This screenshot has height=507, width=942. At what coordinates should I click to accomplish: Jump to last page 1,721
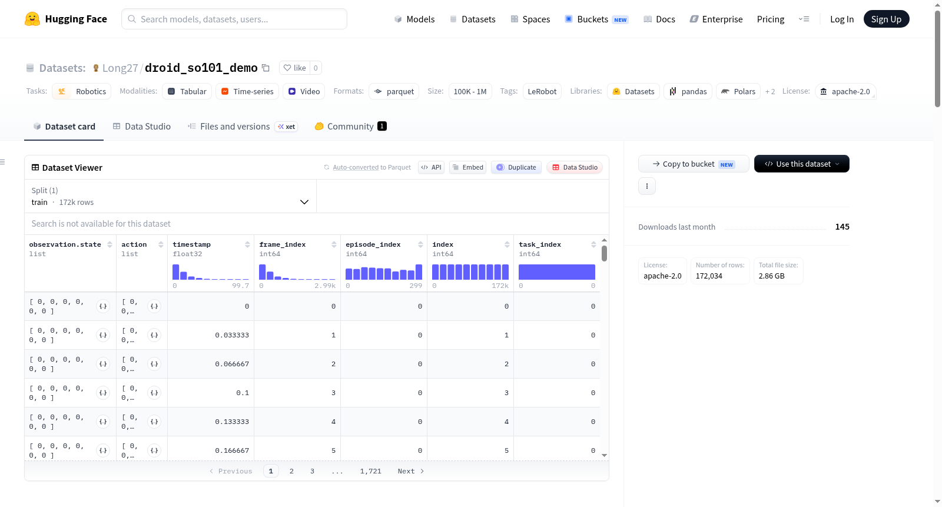(371, 471)
